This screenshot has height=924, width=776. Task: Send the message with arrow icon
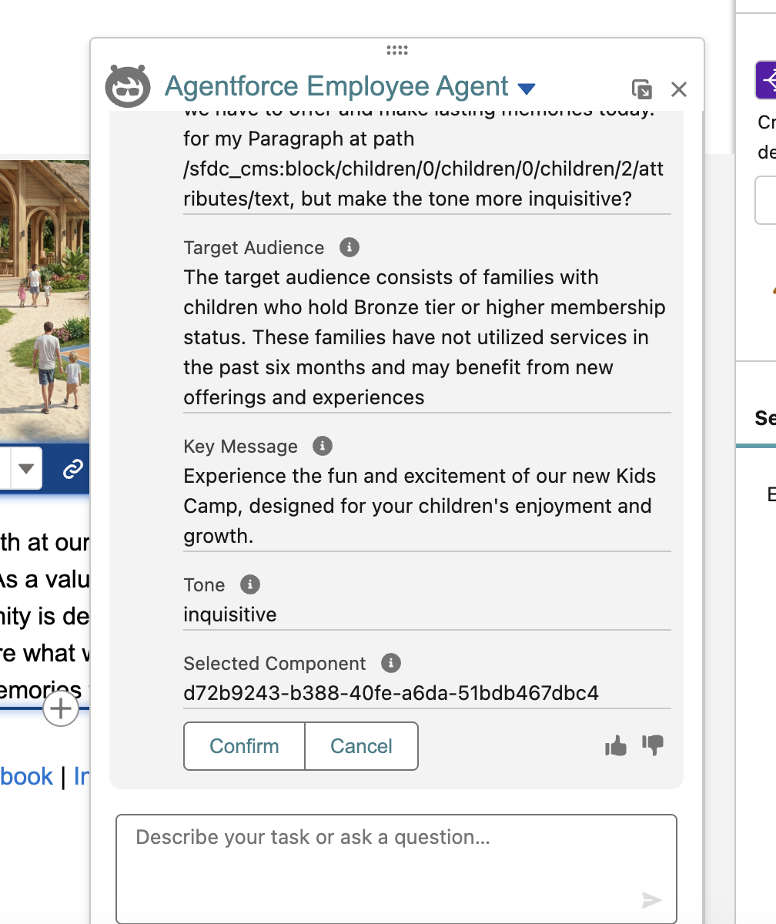click(651, 899)
